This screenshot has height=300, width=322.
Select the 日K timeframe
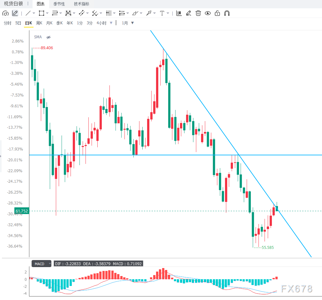point(28,23)
